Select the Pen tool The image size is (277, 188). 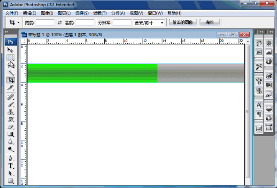tap(11, 158)
